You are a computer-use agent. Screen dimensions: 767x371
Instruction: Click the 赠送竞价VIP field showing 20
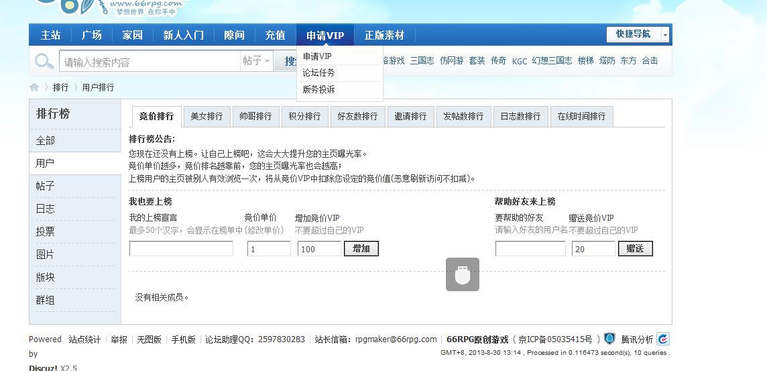coord(593,249)
